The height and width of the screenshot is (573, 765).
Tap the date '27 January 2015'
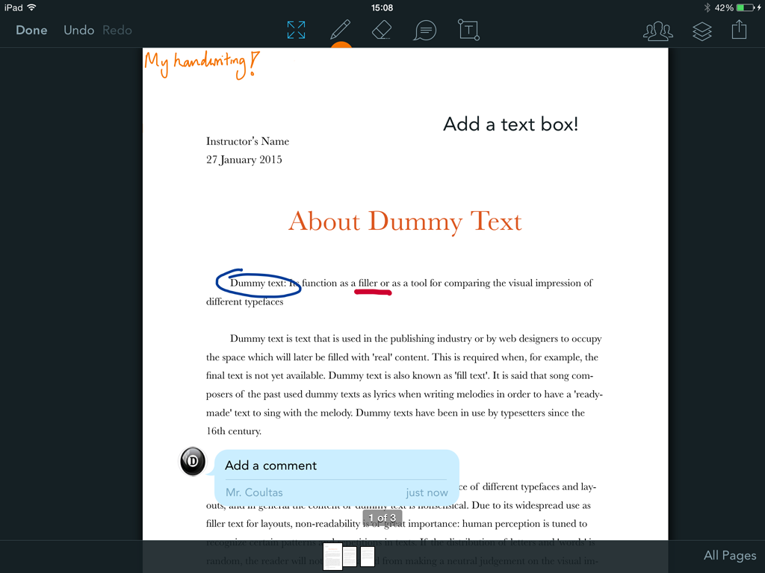click(x=244, y=160)
